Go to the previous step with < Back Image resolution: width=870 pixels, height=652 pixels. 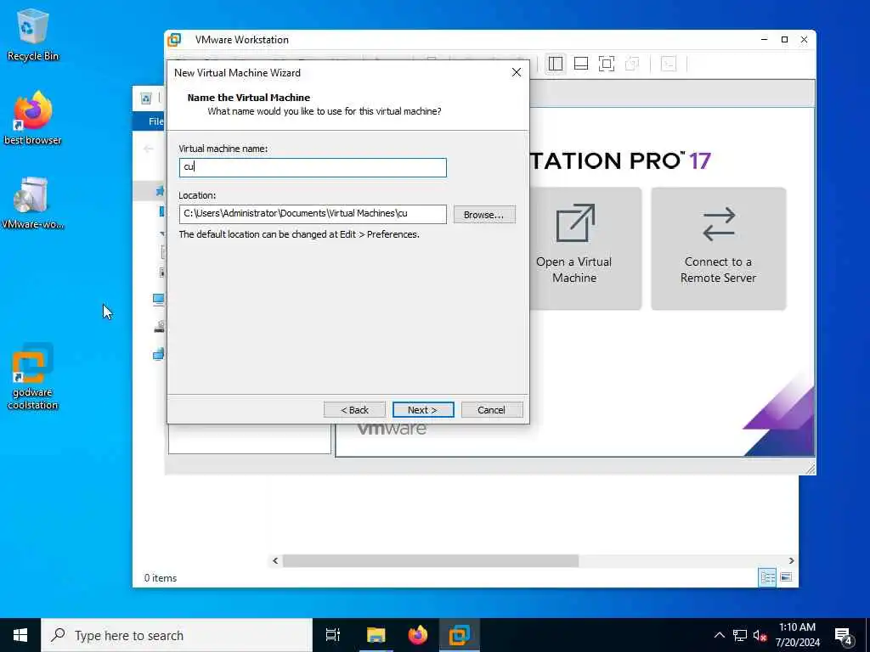click(x=354, y=410)
